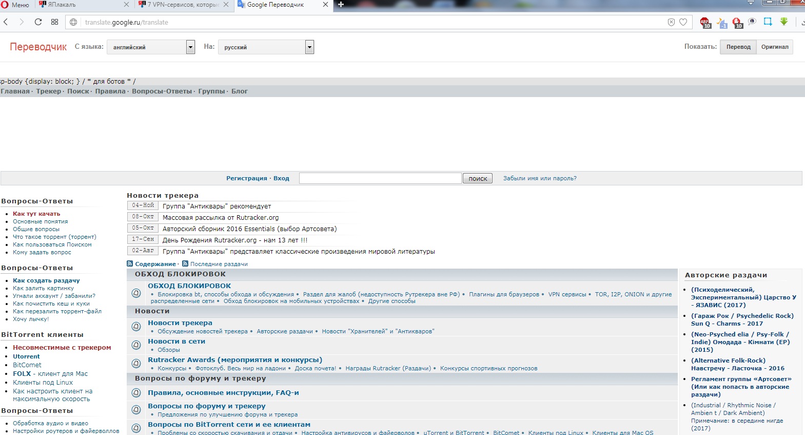Click the forum icon next to Новости в сети
805x435 pixels.
click(136, 345)
